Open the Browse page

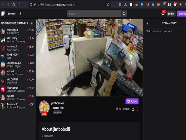click(12, 14)
